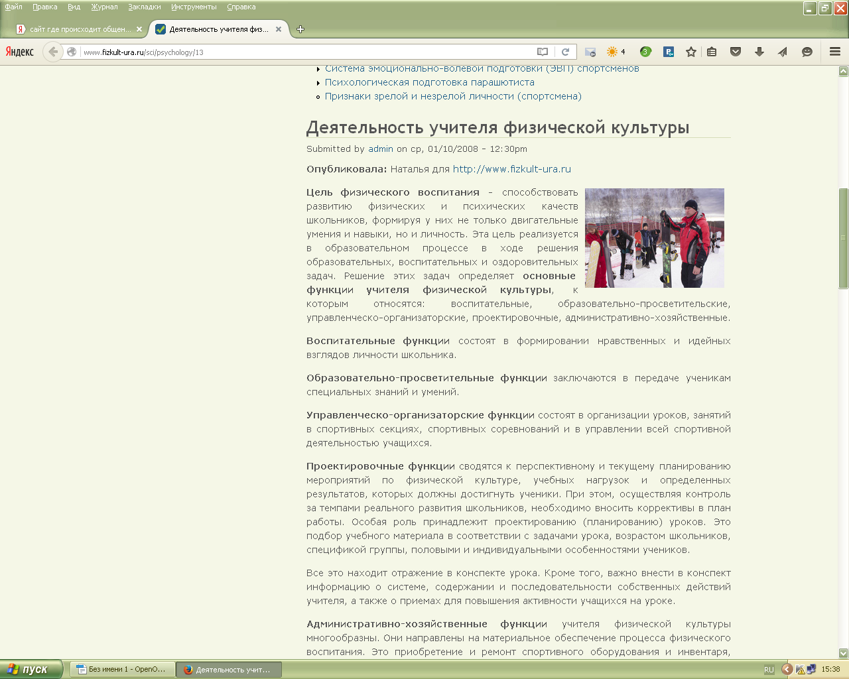Click the bold text 'Проектировочные функции'

pyautogui.click(x=381, y=466)
